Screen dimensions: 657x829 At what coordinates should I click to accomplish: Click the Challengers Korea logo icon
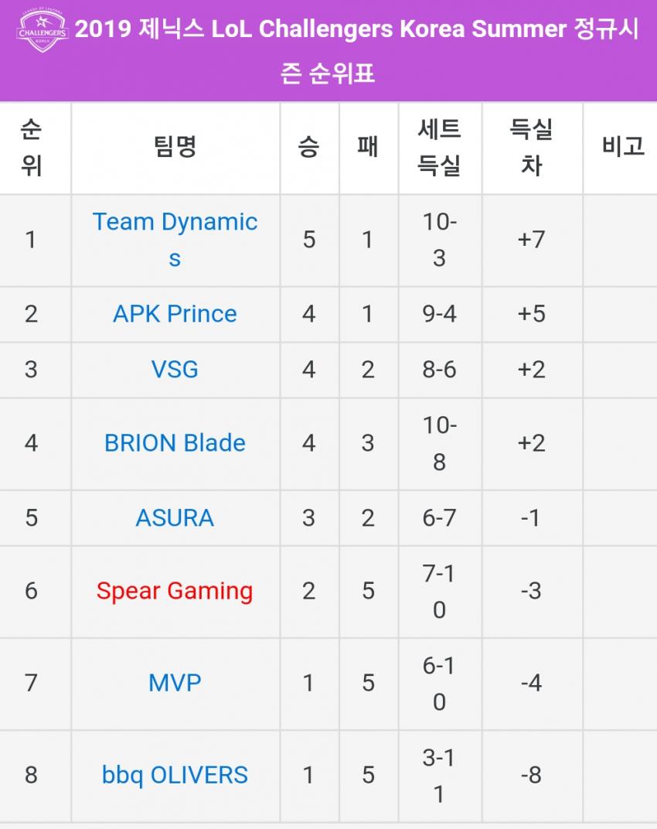tap(43, 30)
